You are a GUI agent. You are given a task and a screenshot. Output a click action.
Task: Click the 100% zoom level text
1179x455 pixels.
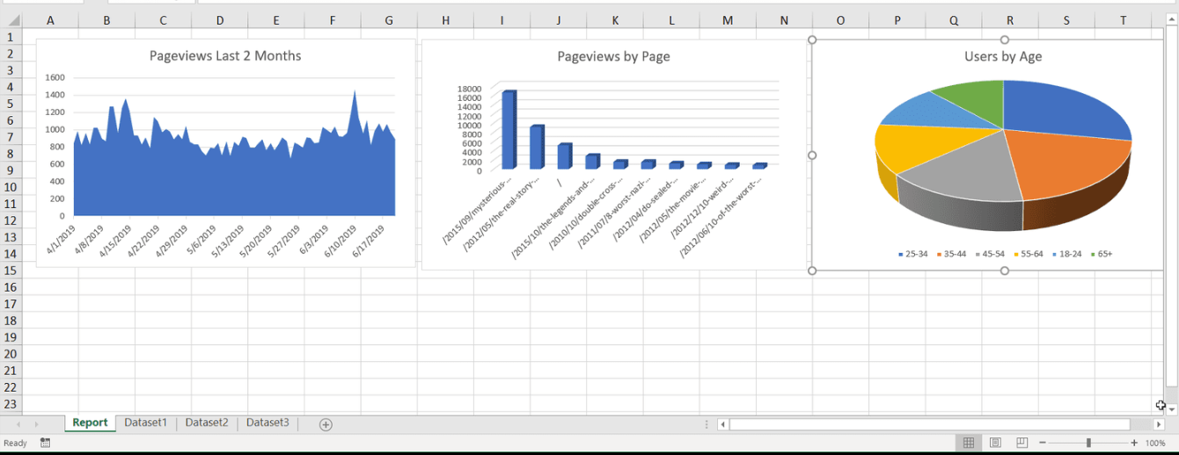click(1155, 444)
